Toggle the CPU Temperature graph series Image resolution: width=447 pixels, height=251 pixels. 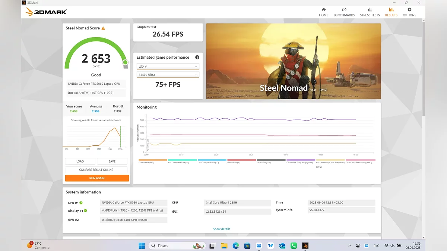[x=183, y=161]
